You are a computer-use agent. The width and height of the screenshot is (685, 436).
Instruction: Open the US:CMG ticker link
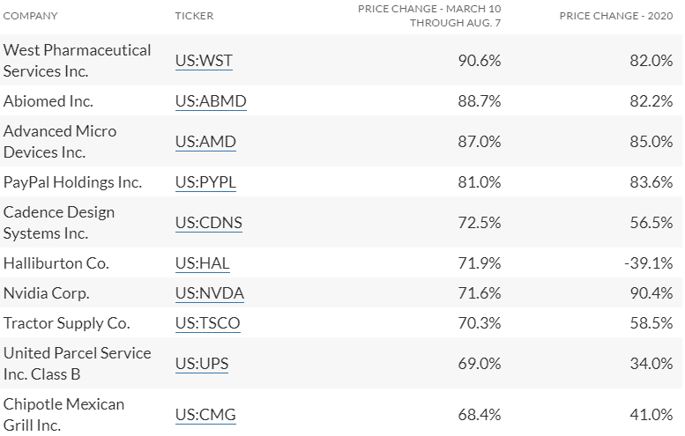tap(205, 415)
